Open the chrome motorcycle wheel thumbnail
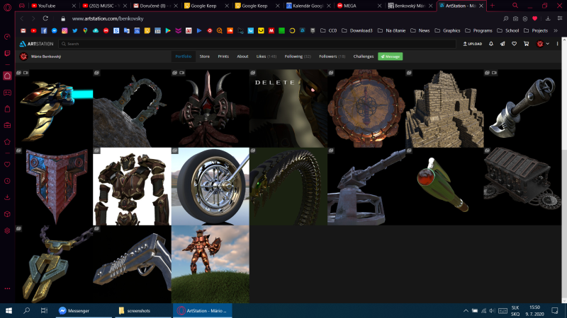 [x=210, y=187]
